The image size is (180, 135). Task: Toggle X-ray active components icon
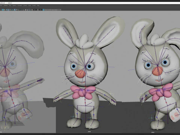tap(27, 10)
